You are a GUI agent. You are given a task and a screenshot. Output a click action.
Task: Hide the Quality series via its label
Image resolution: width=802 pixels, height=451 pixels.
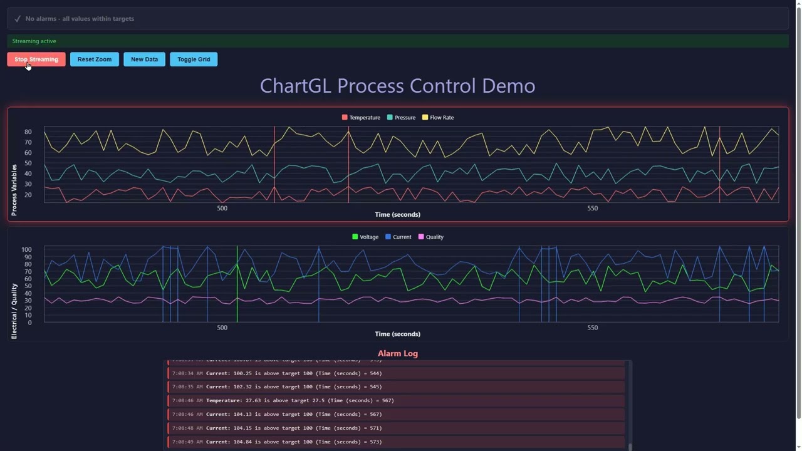point(435,237)
